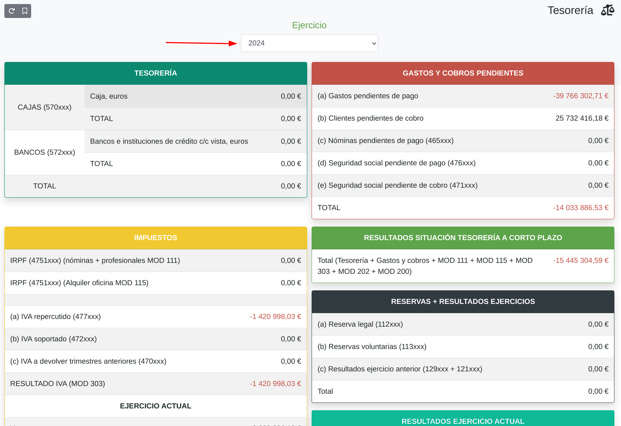Click the -14 033 886,53 € total
This screenshot has height=426, width=621.
point(581,208)
